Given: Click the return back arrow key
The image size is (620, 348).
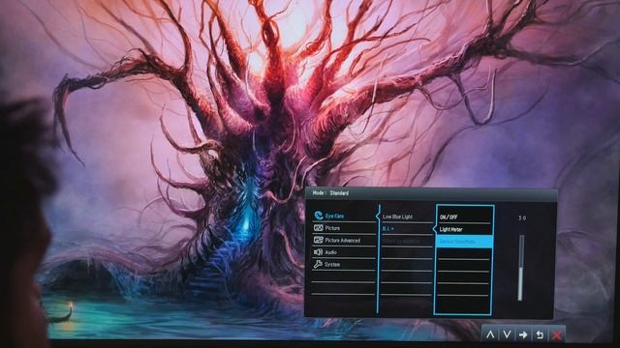Looking at the screenshot, I should coord(540,335).
